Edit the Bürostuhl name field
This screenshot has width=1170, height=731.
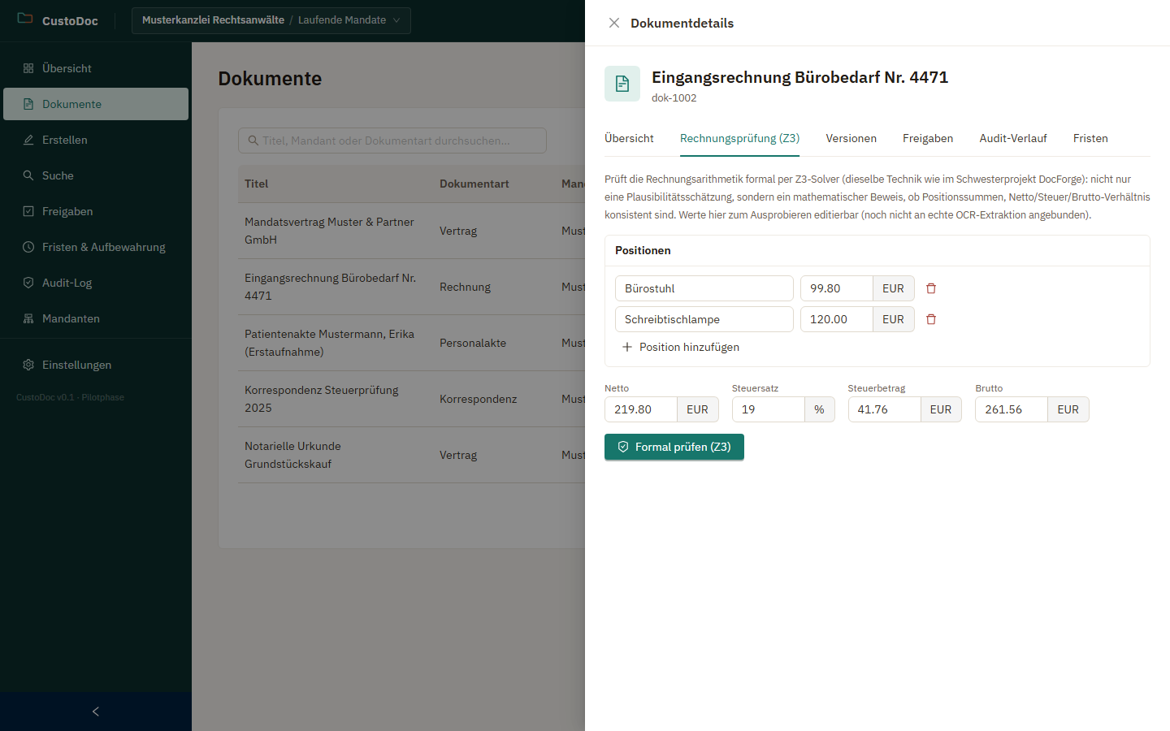[x=704, y=288]
